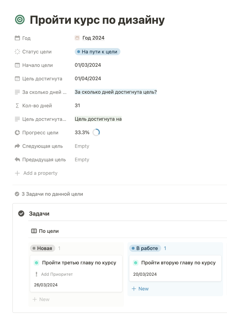Click the 3 Задачи по данной цели checkmark
Viewport: 227px width, 324px height.
coord(17,194)
